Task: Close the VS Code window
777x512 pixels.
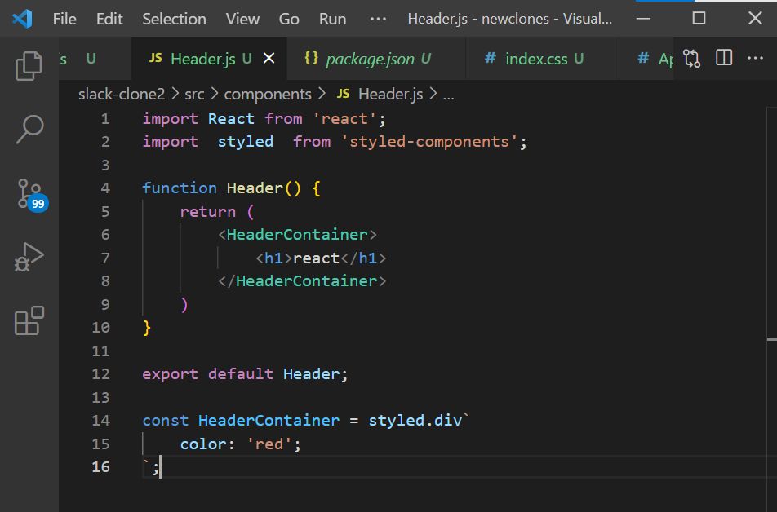Action: (755, 19)
